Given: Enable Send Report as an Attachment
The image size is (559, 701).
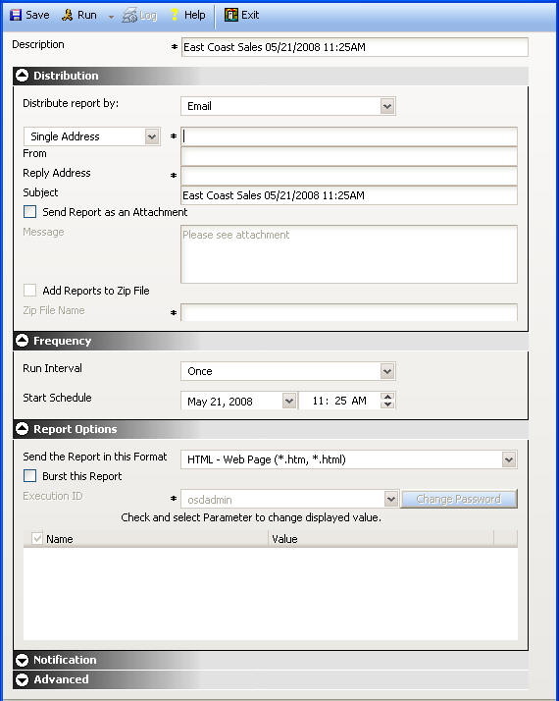Looking at the screenshot, I should click(x=30, y=212).
